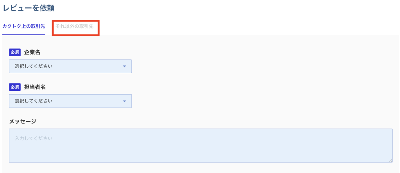Click the 担当者名 field label
400x173 pixels.
point(35,87)
